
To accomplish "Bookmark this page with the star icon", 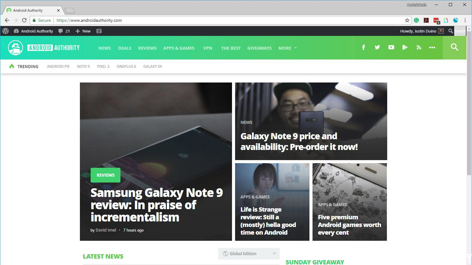I will pos(407,20).
